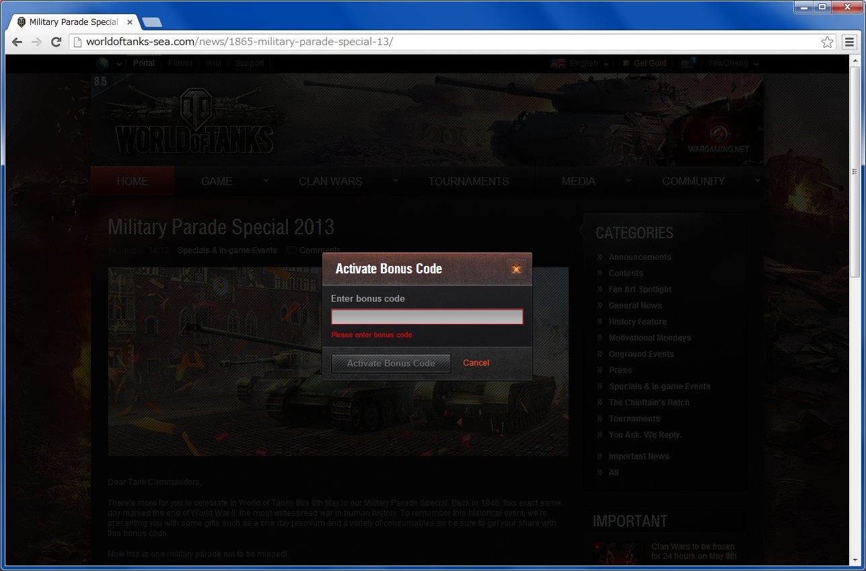This screenshot has width=866, height=571.
Task: Reload the current page
Action: point(56,42)
